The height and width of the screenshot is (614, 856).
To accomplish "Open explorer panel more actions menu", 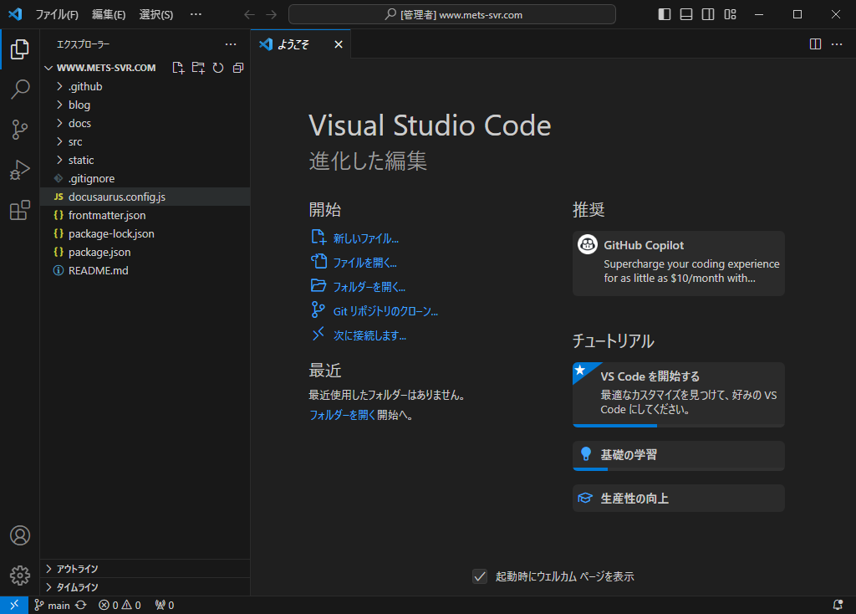I will [x=231, y=44].
